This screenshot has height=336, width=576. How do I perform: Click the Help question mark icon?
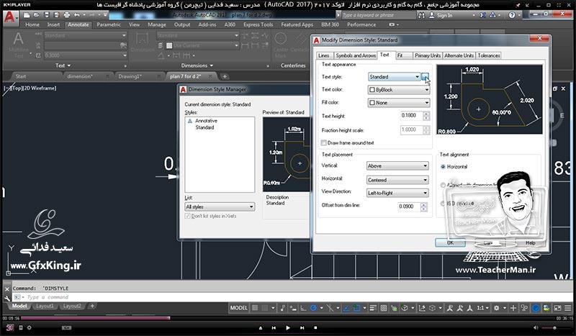point(512,15)
